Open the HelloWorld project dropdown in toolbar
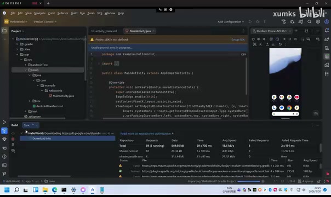The image size is (331, 197). 16,22
